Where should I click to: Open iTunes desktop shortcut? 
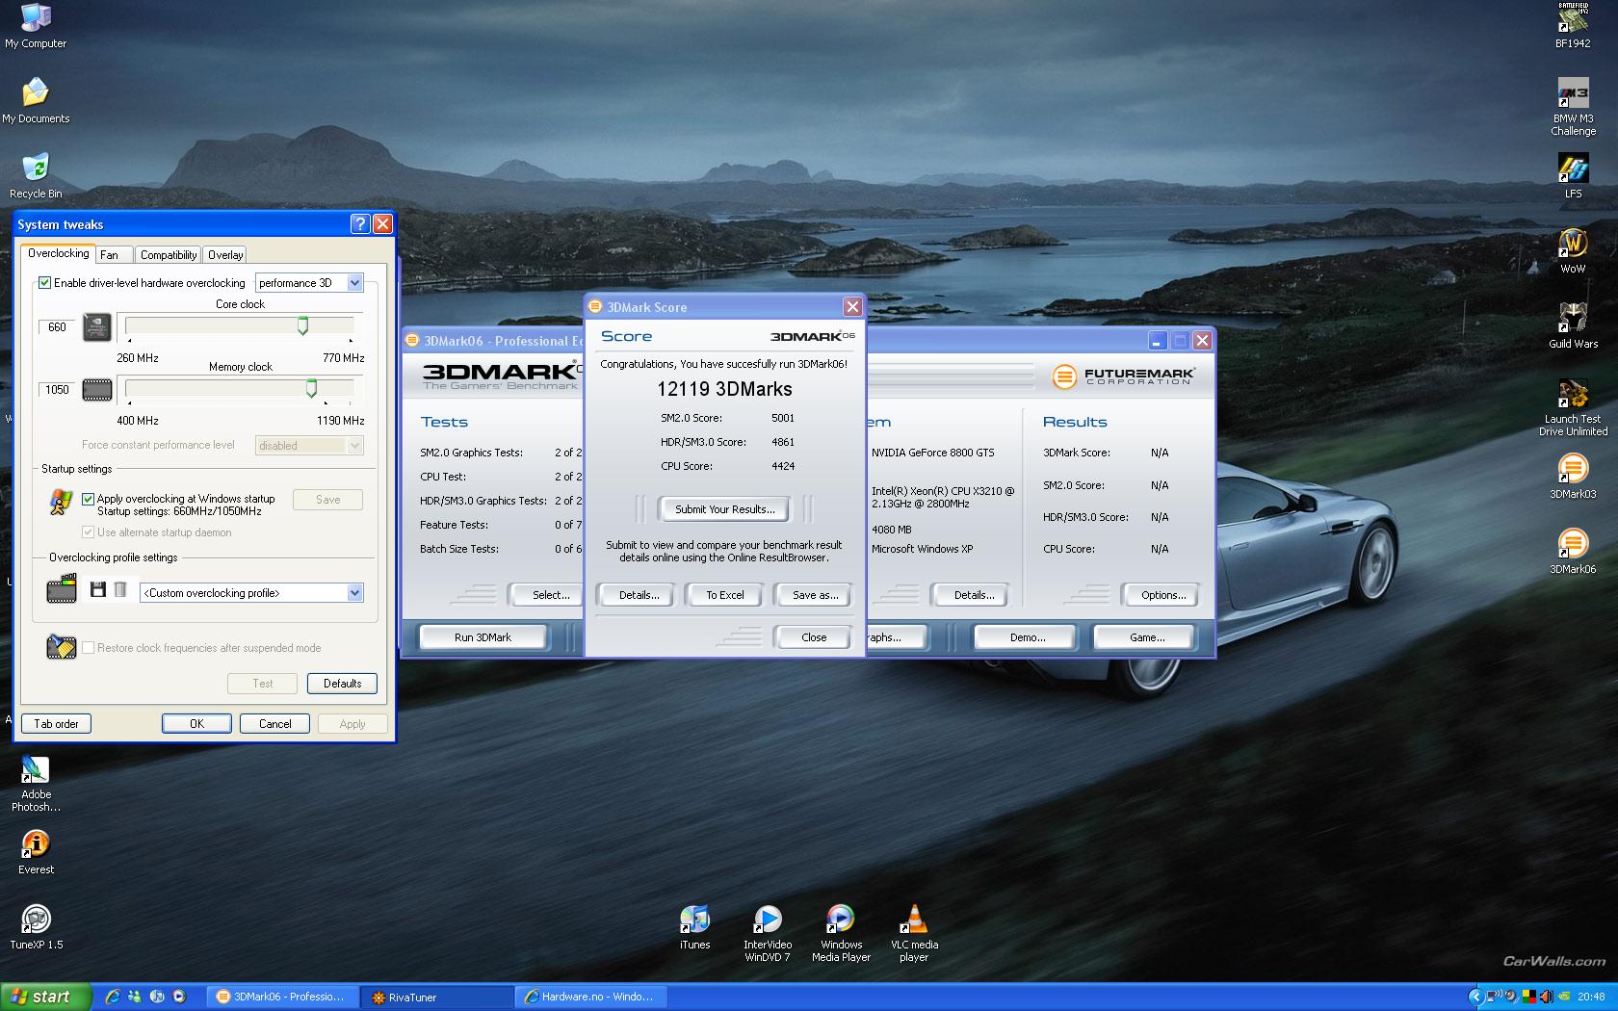click(694, 927)
